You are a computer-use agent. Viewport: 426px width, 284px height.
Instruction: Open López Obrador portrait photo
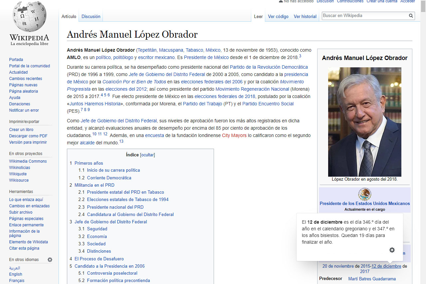click(x=364, y=122)
